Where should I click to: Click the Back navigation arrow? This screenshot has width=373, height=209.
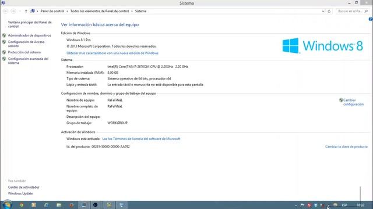pyautogui.click(x=5, y=11)
